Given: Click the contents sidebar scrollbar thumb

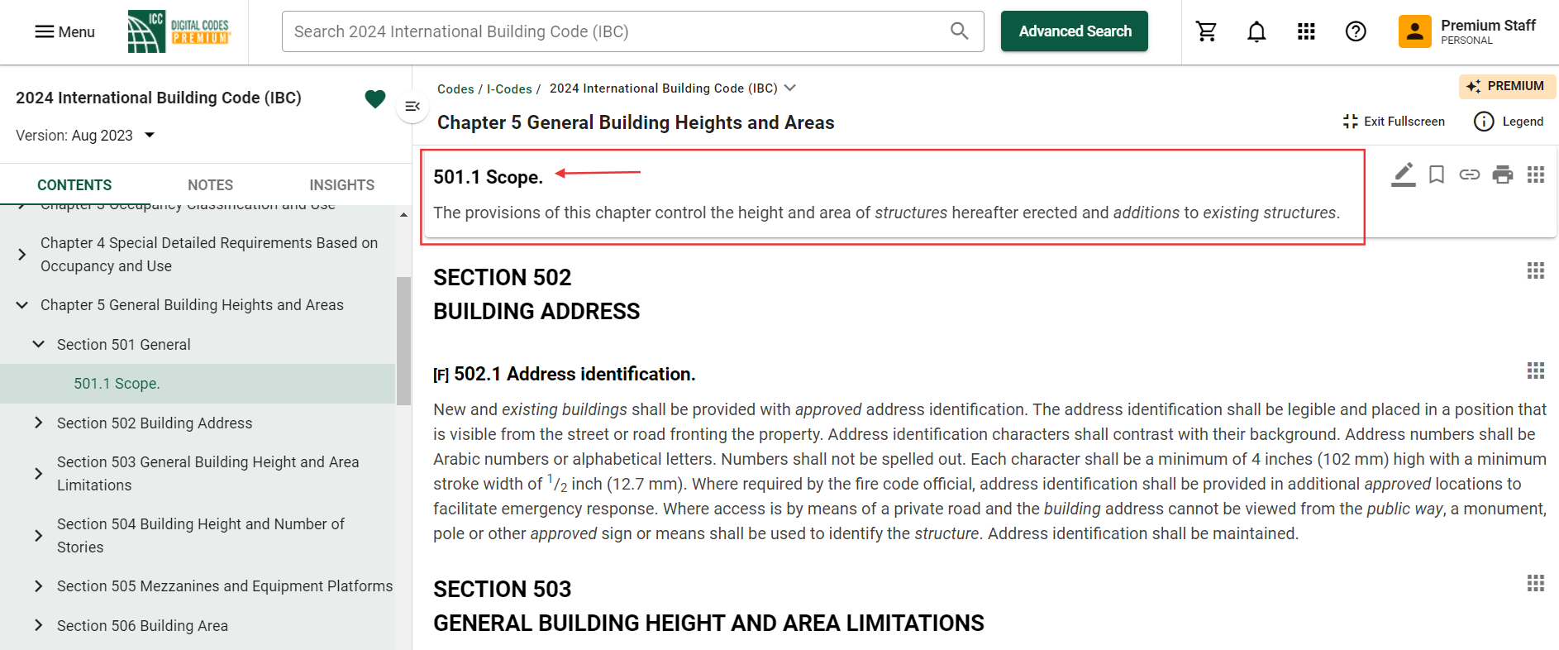Looking at the screenshot, I should (x=403, y=340).
